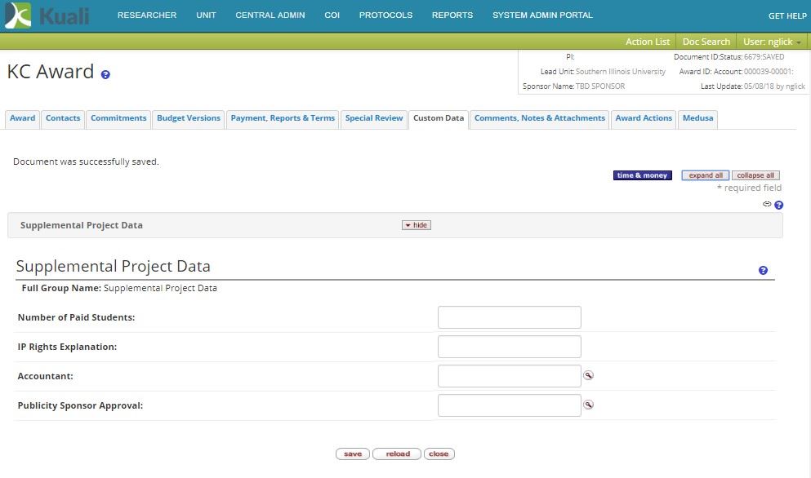This screenshot has height=478, width=811.
Task: Focus the IP Rights Explanation field
Action: point(509,347)
